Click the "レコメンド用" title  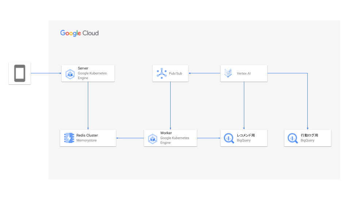point(246,135)
